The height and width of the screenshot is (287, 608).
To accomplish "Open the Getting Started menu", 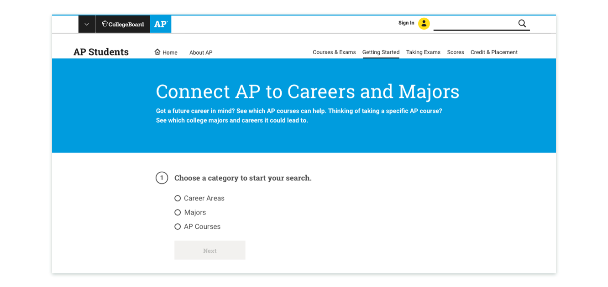I will (x=381, y=52).
